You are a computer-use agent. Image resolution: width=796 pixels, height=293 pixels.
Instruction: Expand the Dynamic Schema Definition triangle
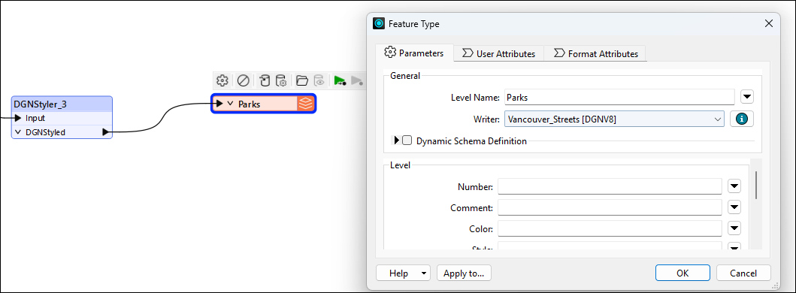coord(397,140)
